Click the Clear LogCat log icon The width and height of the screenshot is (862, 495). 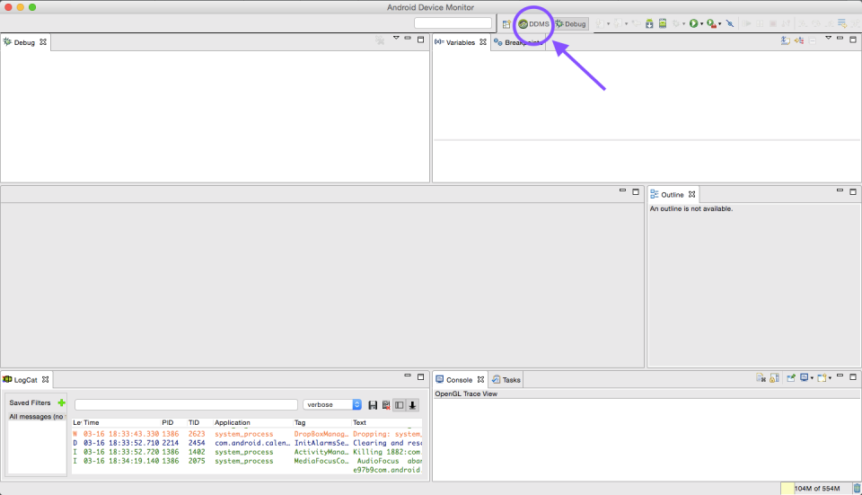click(x=386, y=405)
